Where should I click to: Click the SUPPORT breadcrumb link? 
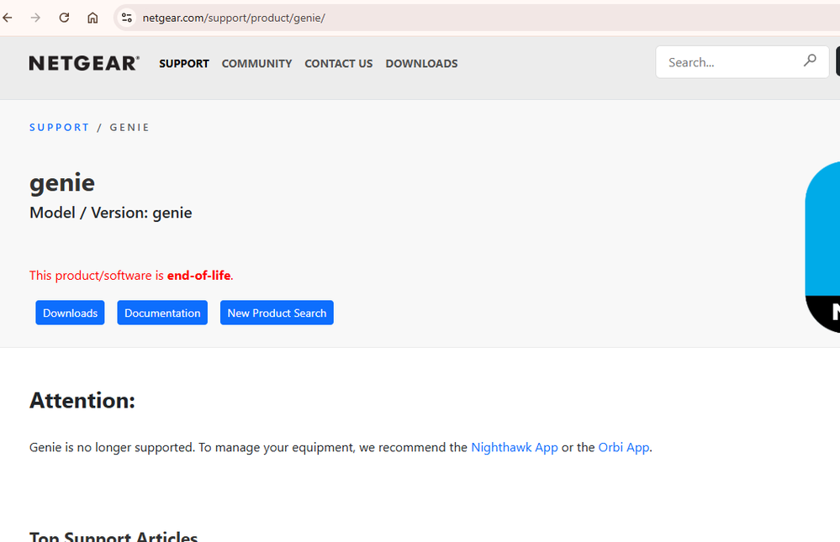tap(60, 128)
